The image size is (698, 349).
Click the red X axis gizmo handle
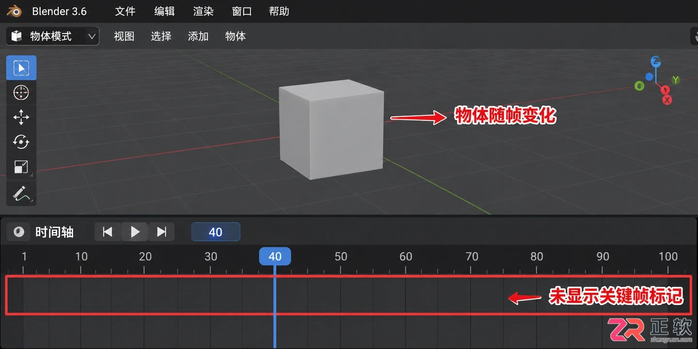[667, 100]
